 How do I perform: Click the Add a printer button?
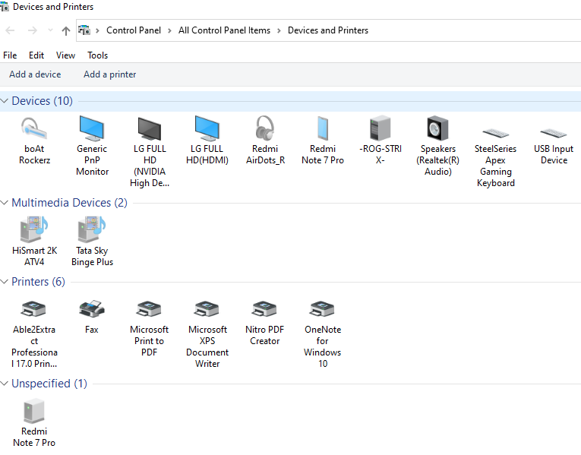click(110, 74)
